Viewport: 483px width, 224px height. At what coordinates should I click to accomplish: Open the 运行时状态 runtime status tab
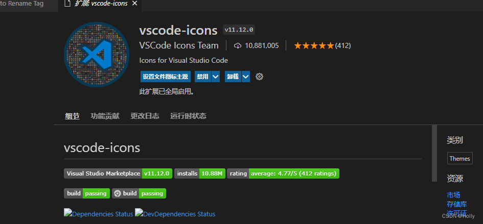pyautogui.click(x=188, y=116)
